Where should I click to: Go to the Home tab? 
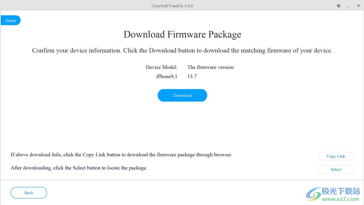pyautogui.click(x=11, y=20)
